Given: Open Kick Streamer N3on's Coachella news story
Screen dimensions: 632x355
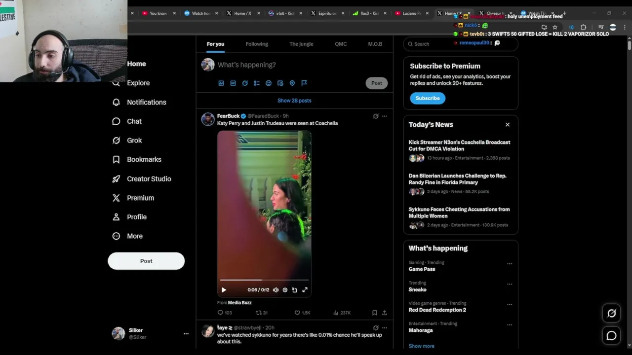Looking at the screenshot, I should pyautogui.click(x=460, y=150).
